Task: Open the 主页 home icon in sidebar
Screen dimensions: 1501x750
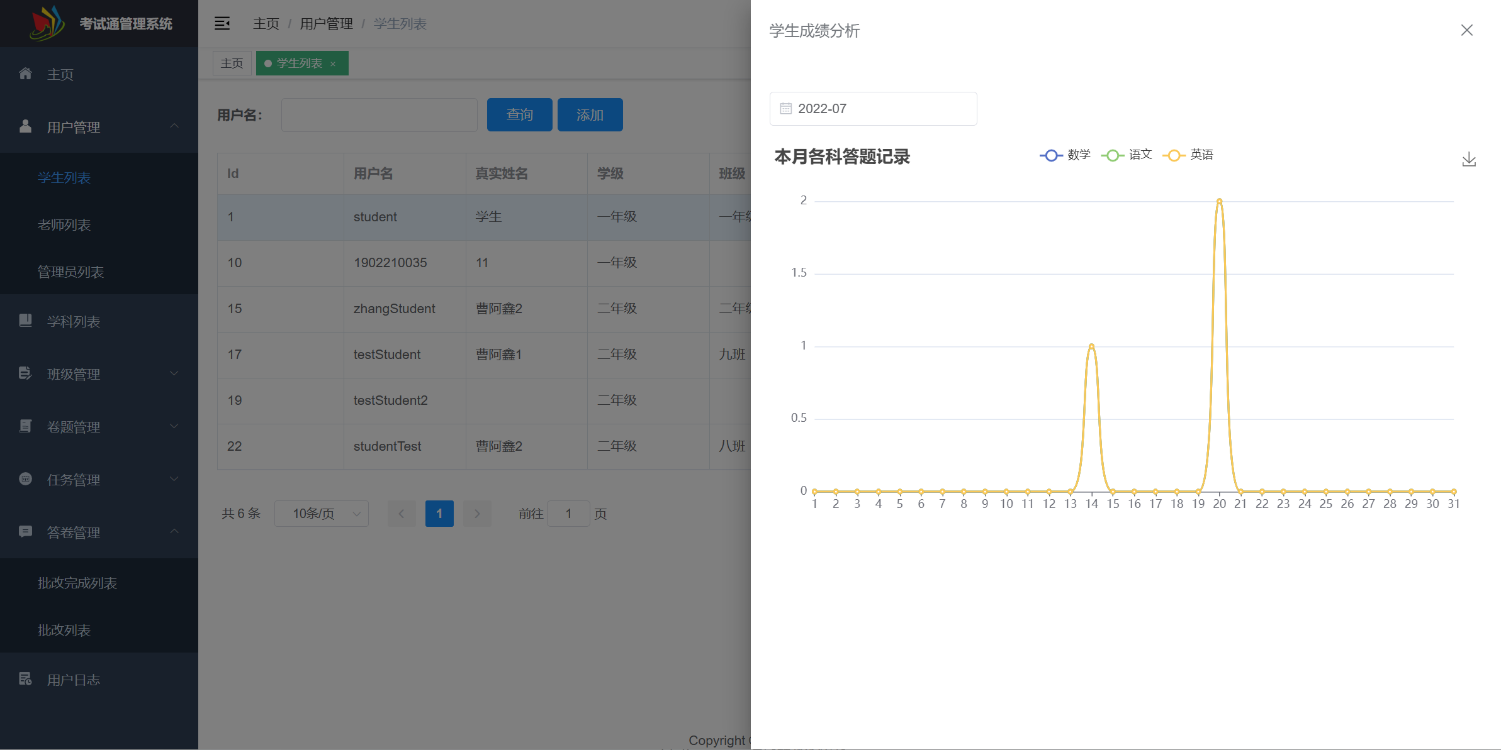Action: tap(26, 74)
